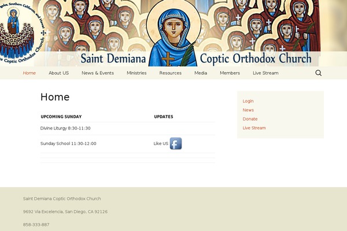Image resolution: width=347 pixels, height=231 pixels.
Task: Open the News sidebar link
Action: coord(248,110)
